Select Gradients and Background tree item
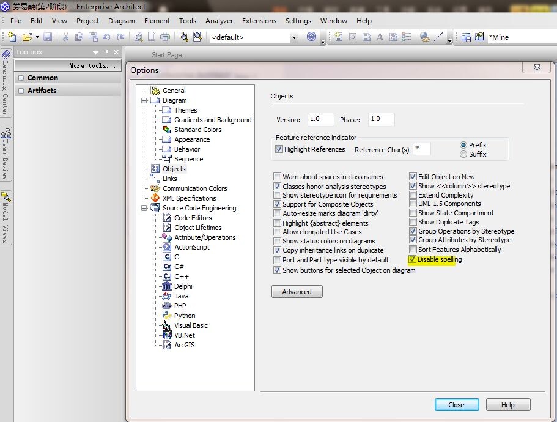This screenshot has height=422, width=557. click(x=213, y=120)
